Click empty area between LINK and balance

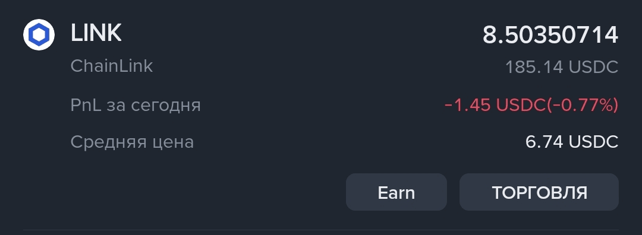pyautogui.click(x=302, y=34)
